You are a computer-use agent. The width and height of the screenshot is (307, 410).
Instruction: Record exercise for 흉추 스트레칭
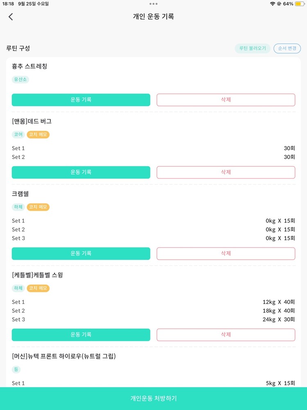point(81,100)
